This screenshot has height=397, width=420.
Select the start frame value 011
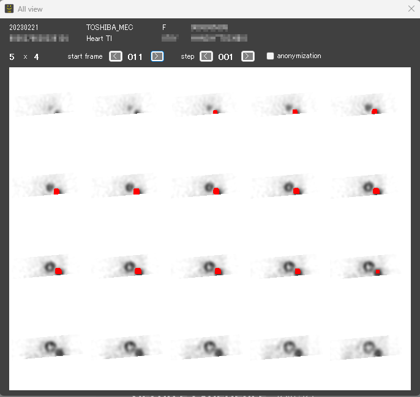[x=135, y=57]
